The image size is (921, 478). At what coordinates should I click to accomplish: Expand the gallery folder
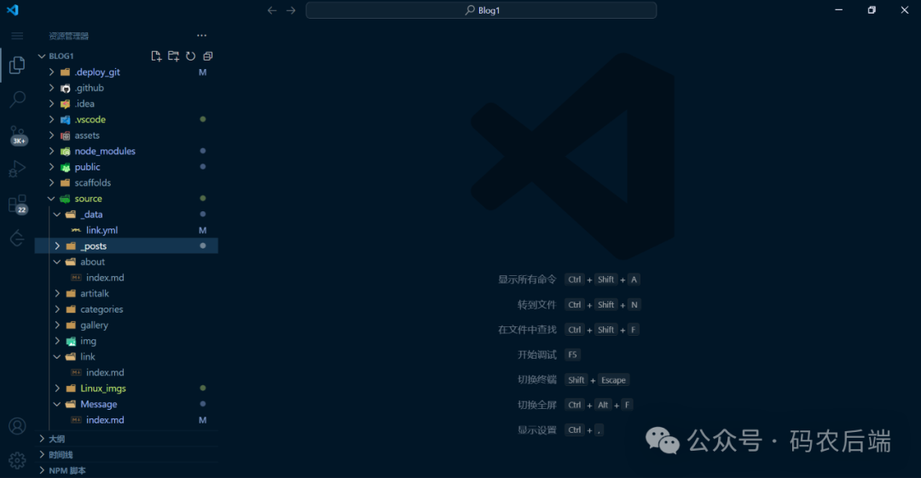[x=57, y=325]
